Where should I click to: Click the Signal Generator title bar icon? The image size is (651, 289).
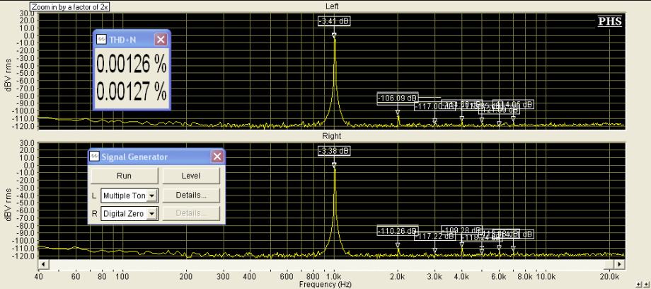[95, 157]
